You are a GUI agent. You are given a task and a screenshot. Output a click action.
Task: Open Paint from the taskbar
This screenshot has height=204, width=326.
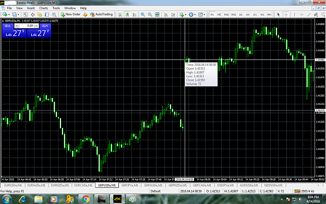click(x=133, y=199)
